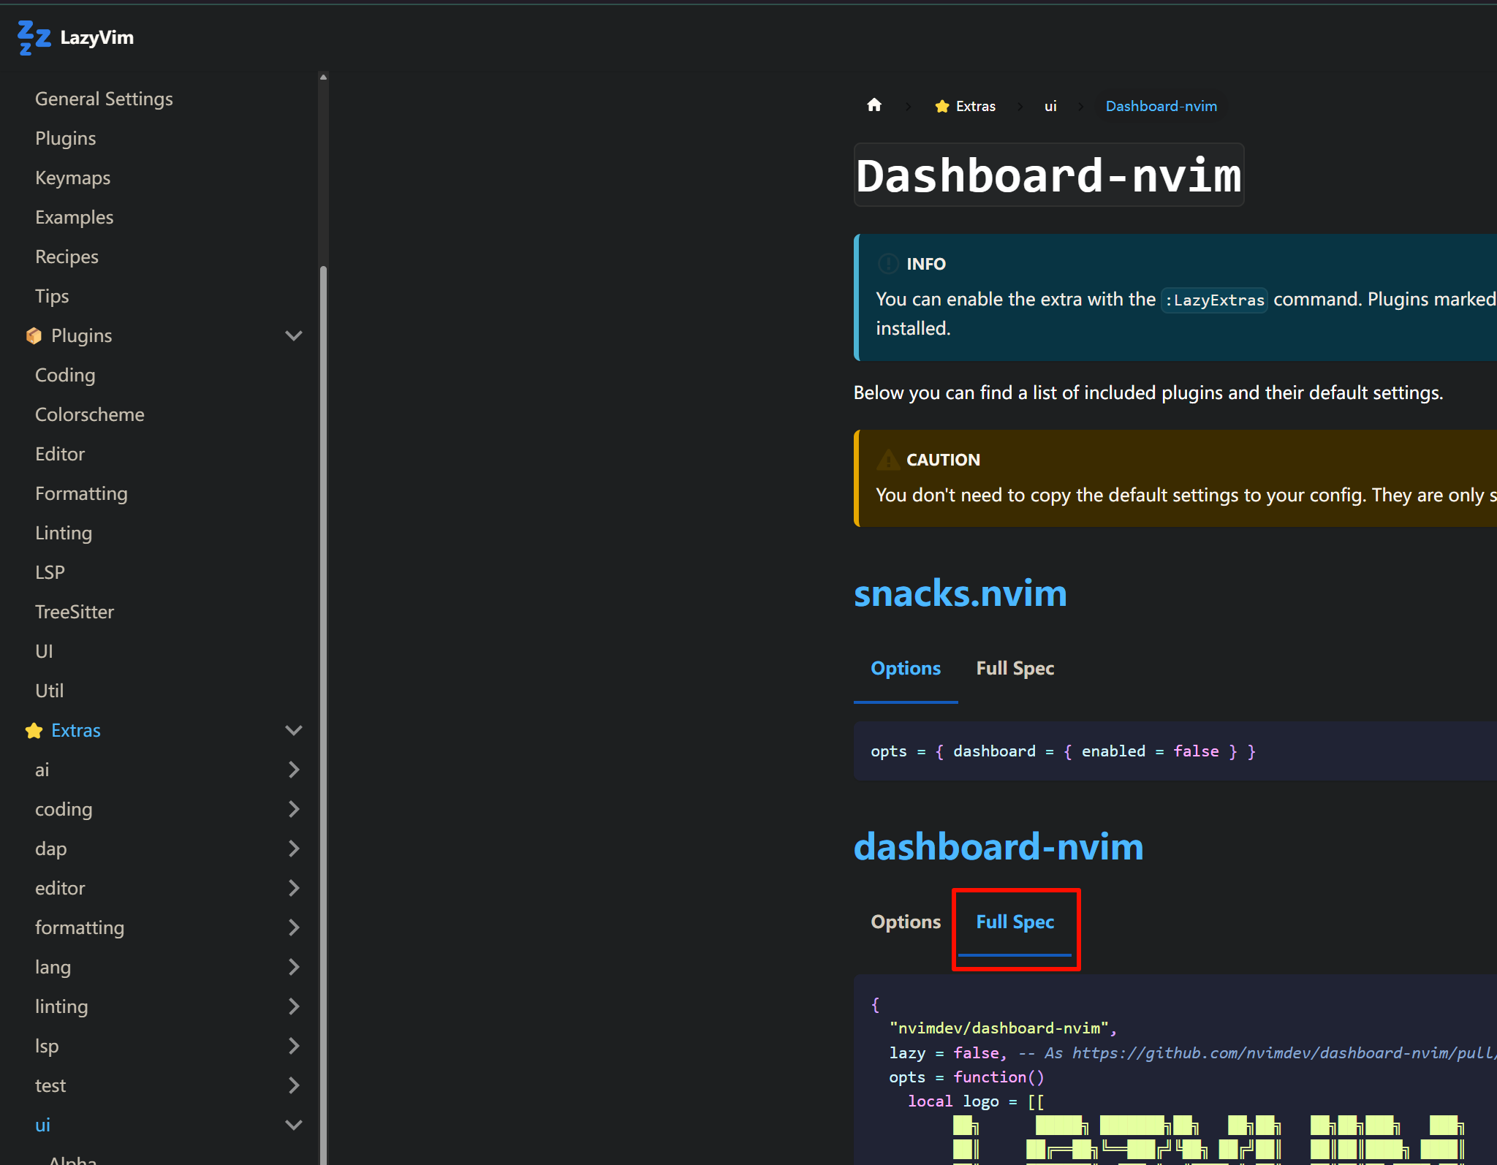Open Examples page in sidebar

[74, 217]
